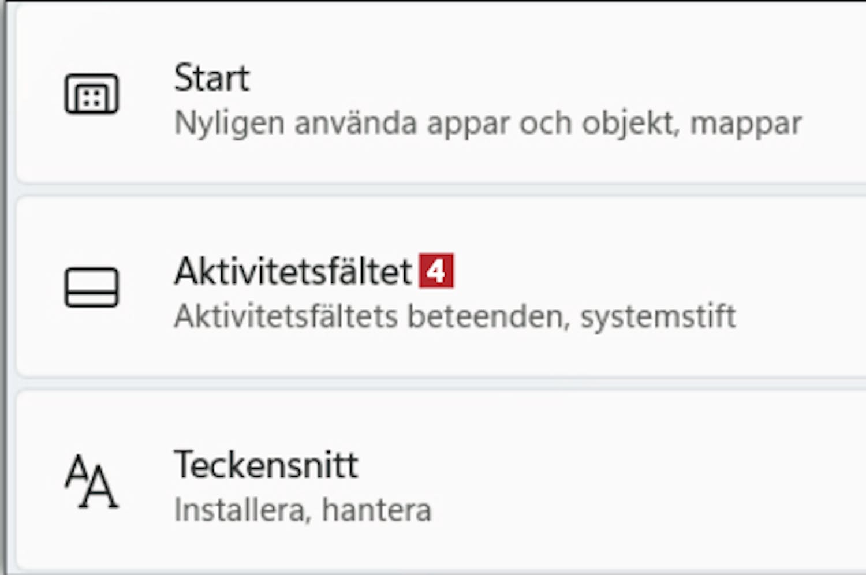Screen dimensions: 866x575
Task: Select the Aktivitetsfältet heading text
Action: 293,271
